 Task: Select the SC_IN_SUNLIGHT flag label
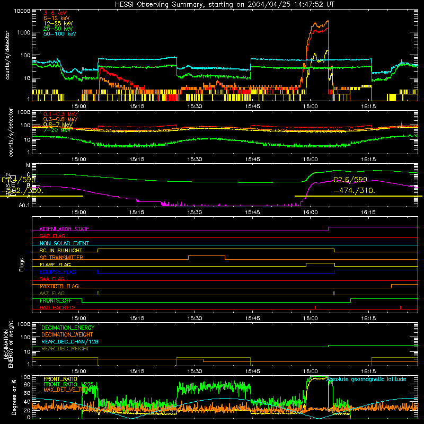(x=61, y=250)
